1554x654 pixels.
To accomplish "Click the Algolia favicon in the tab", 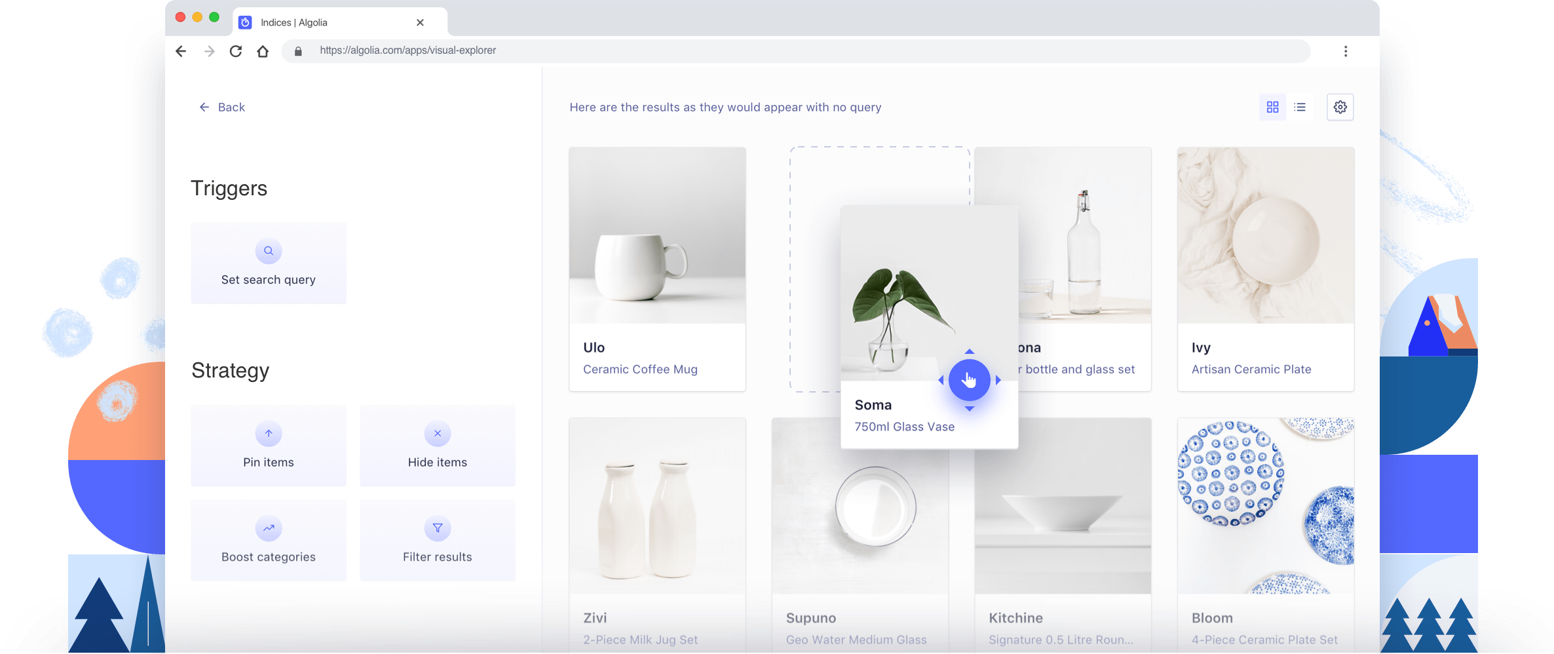I will [245, 22].
